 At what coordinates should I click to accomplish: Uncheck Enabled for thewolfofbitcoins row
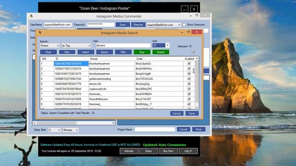tap(189, 99)
